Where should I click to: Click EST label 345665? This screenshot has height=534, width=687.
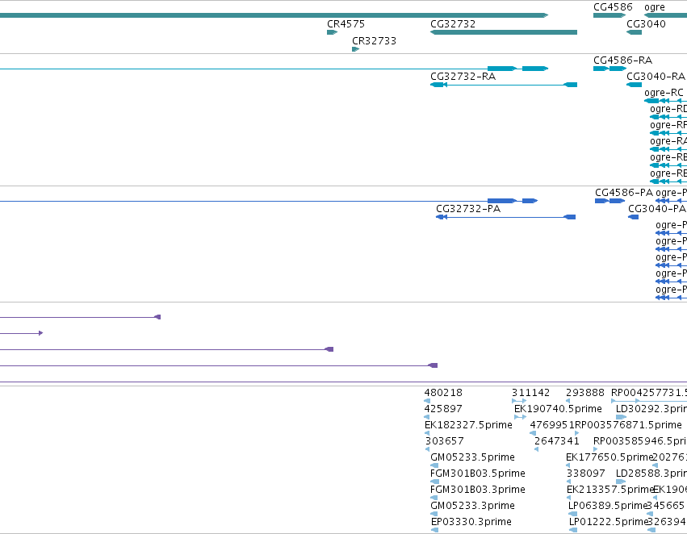[x=665, y=506]
